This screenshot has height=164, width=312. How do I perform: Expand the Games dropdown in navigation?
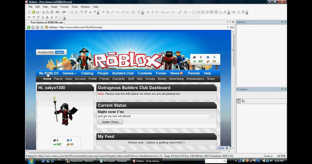[x=75, y=74]
